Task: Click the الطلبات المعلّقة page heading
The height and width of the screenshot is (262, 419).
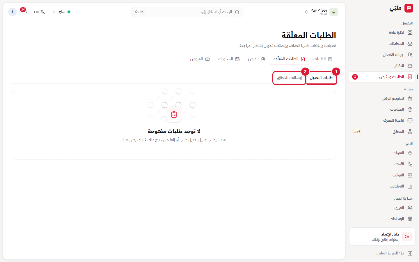Action: [309, 35]
